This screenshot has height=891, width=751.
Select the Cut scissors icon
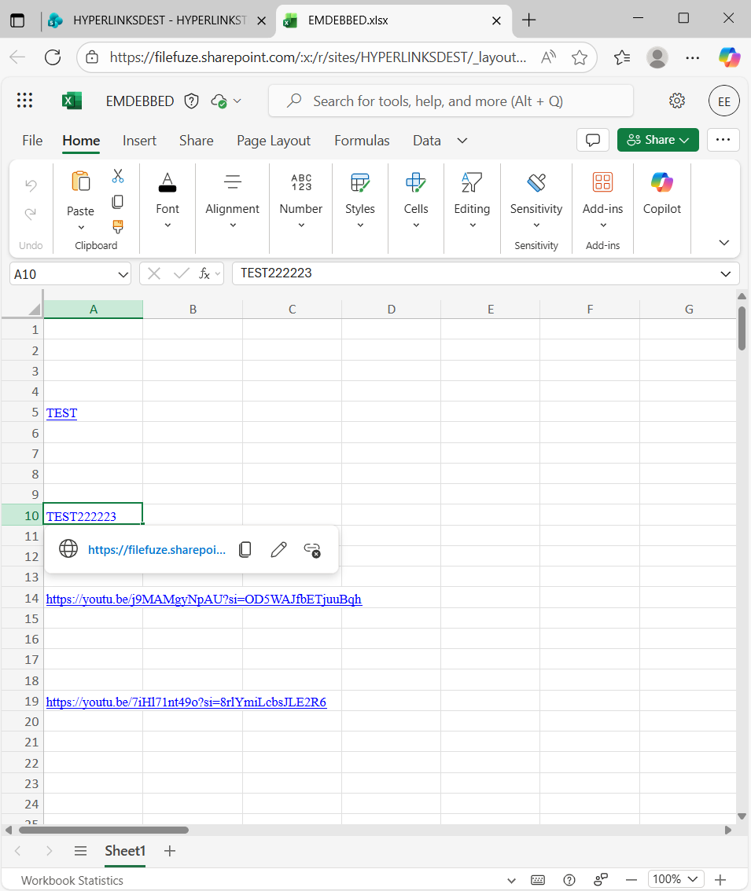click(x=119, y=175)
